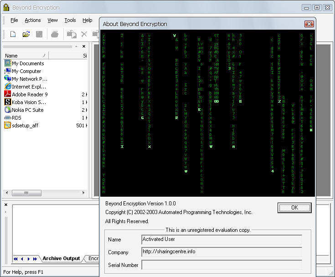The width and height of the screenshot is (335, 277).
Task: Go to next output tab arrow
Action: pyautogui.click(x=28, y=259)
